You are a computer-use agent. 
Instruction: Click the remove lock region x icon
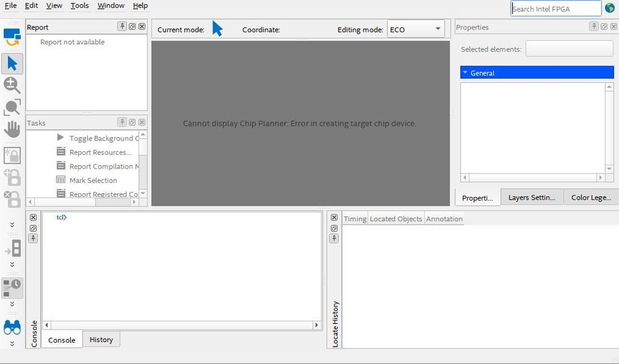12,199
